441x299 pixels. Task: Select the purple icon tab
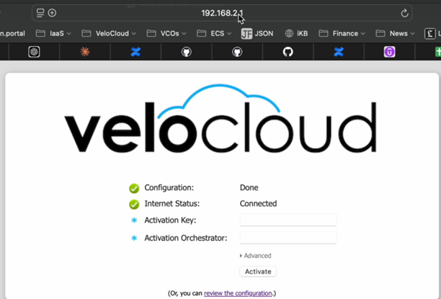pos(389,52)
